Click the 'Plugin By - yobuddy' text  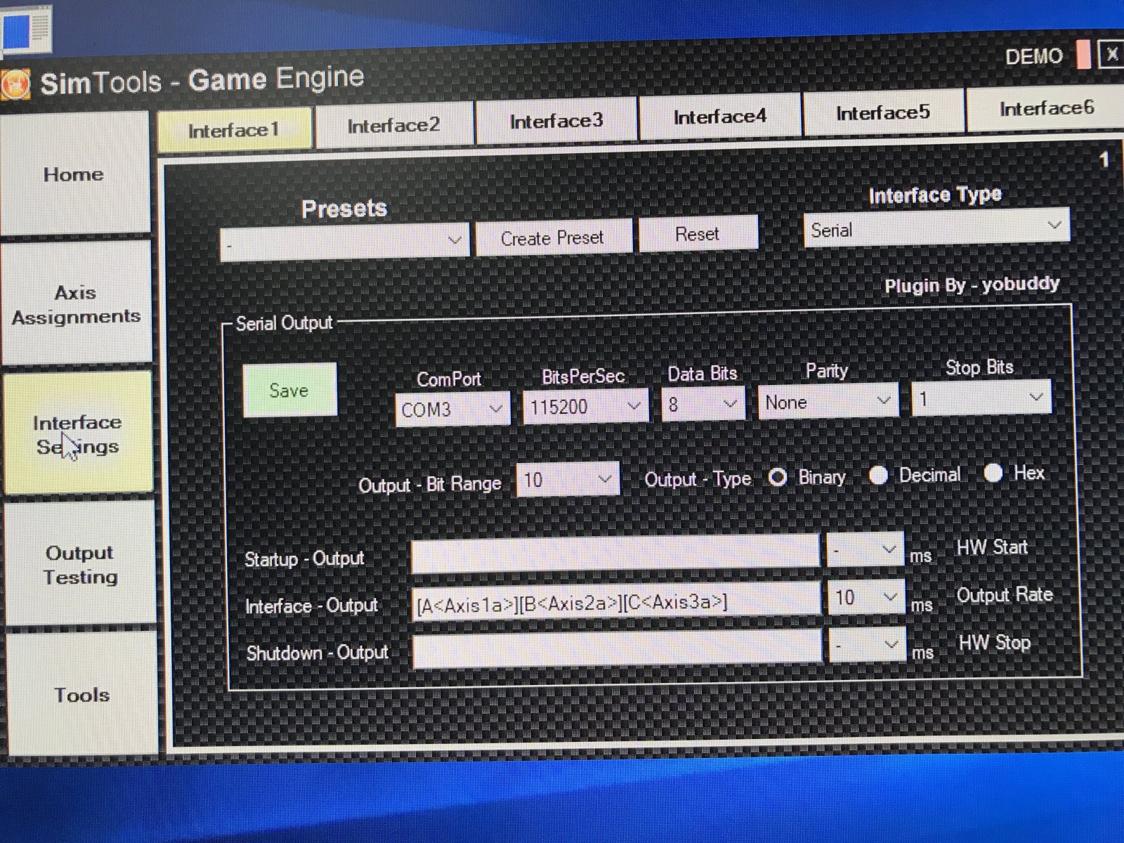click(x=972, y=285)
